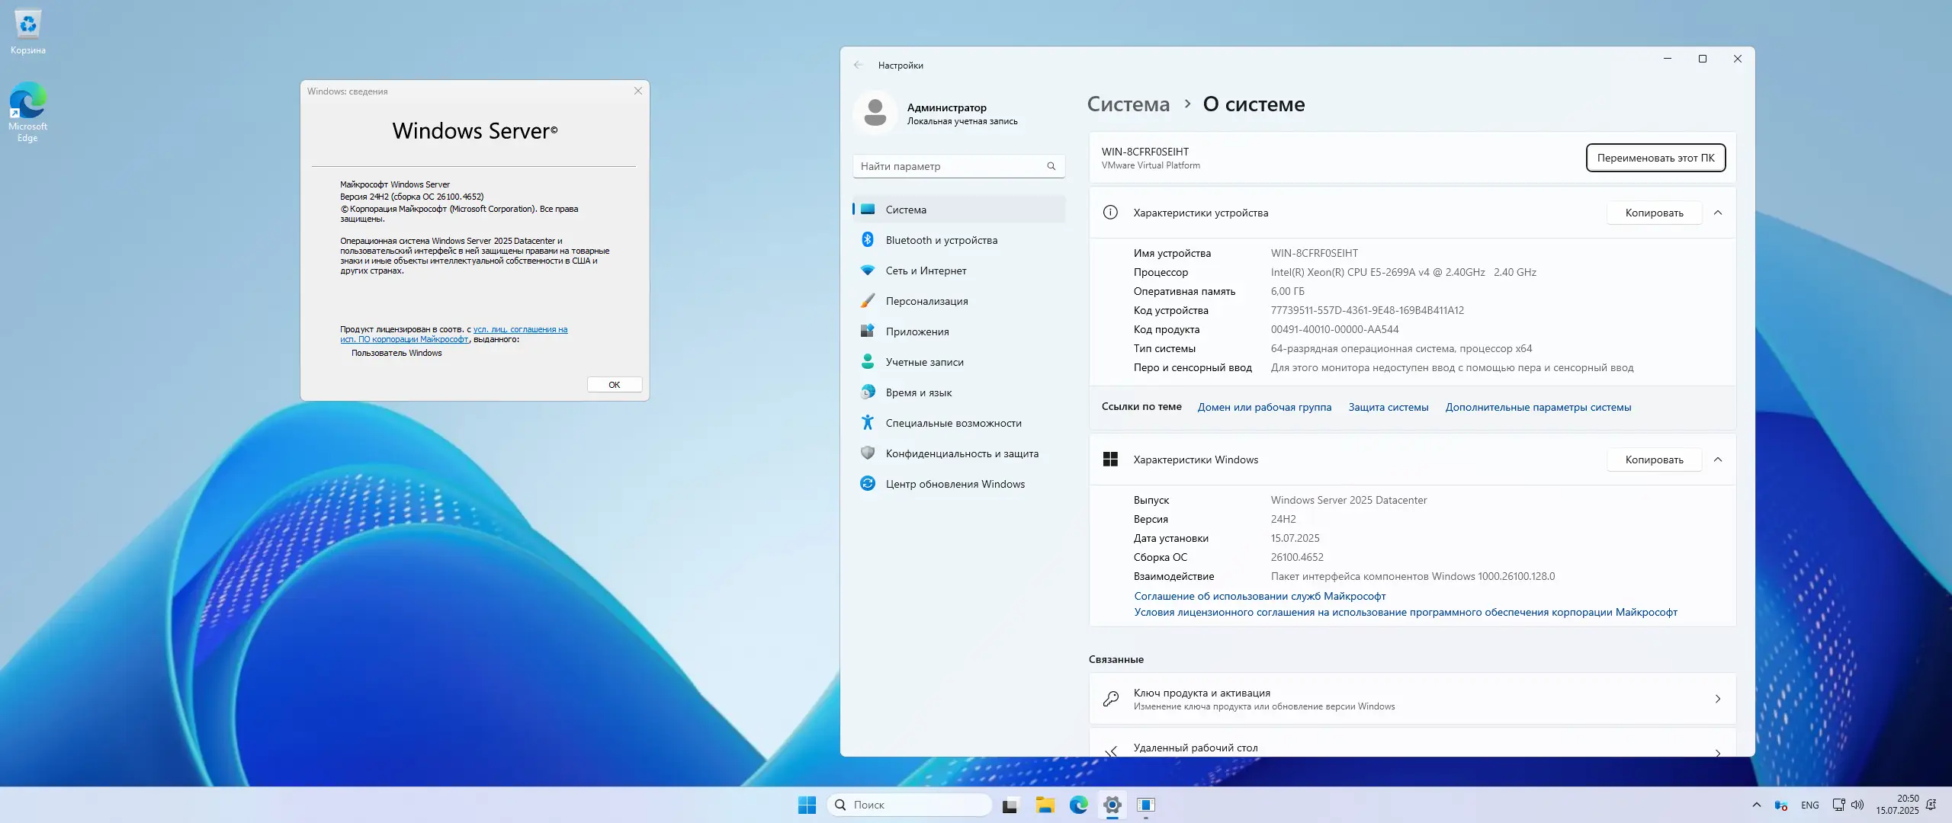The image size is (1952, 823).
Task: Open File Explorer from taskbar
Action: 1045,805
